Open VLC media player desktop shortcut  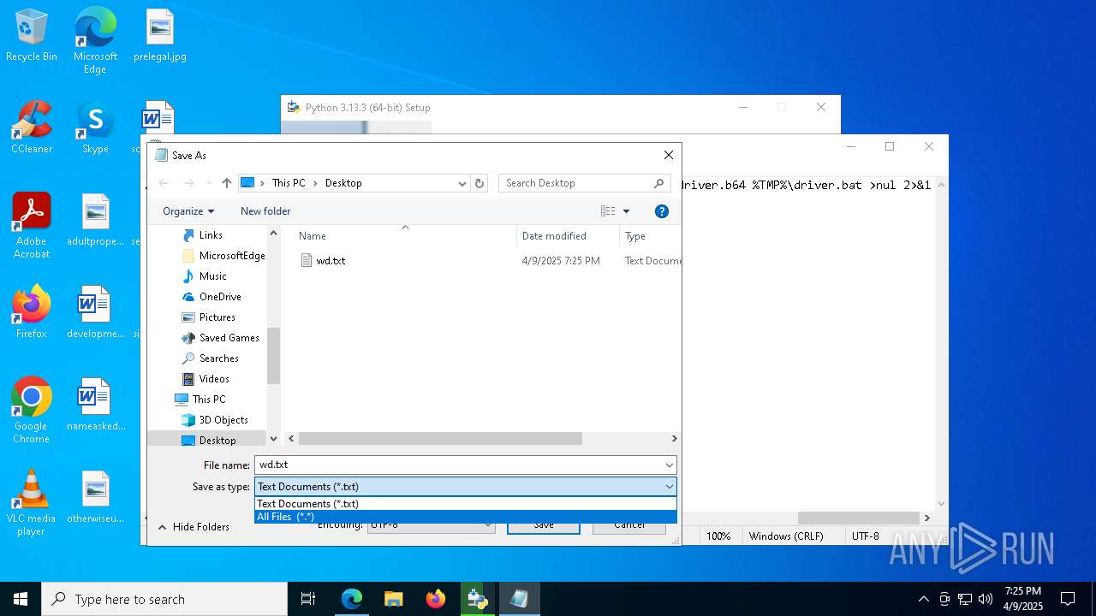click(32, 503)
